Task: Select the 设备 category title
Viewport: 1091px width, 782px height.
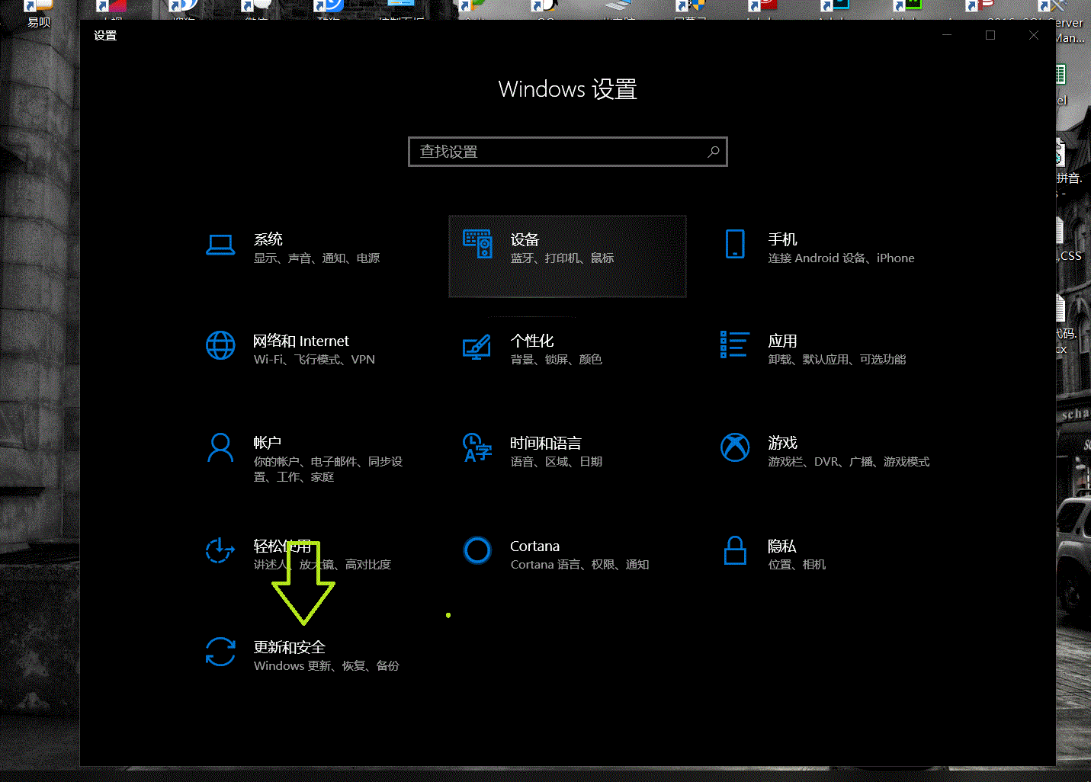Action: tap(525, 239)
